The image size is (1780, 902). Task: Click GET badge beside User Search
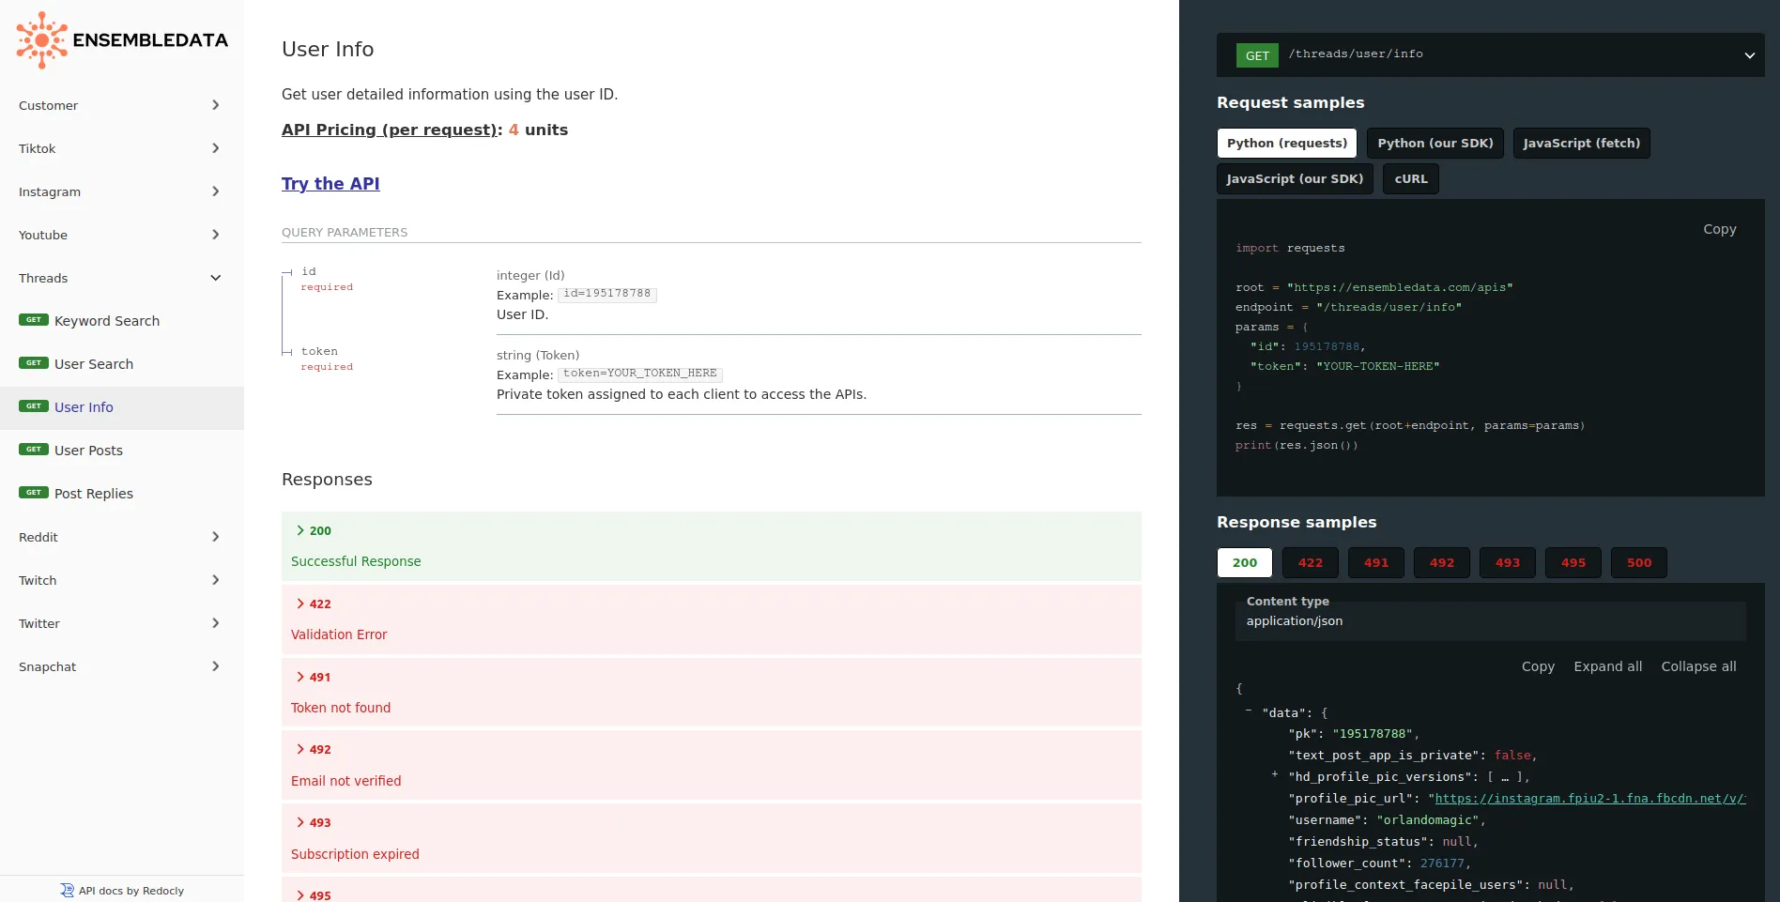point(34,363)
